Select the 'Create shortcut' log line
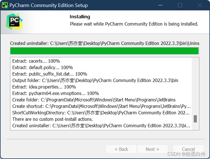The width and height of the screenshot is (210, 159). [x=101, y=106]
